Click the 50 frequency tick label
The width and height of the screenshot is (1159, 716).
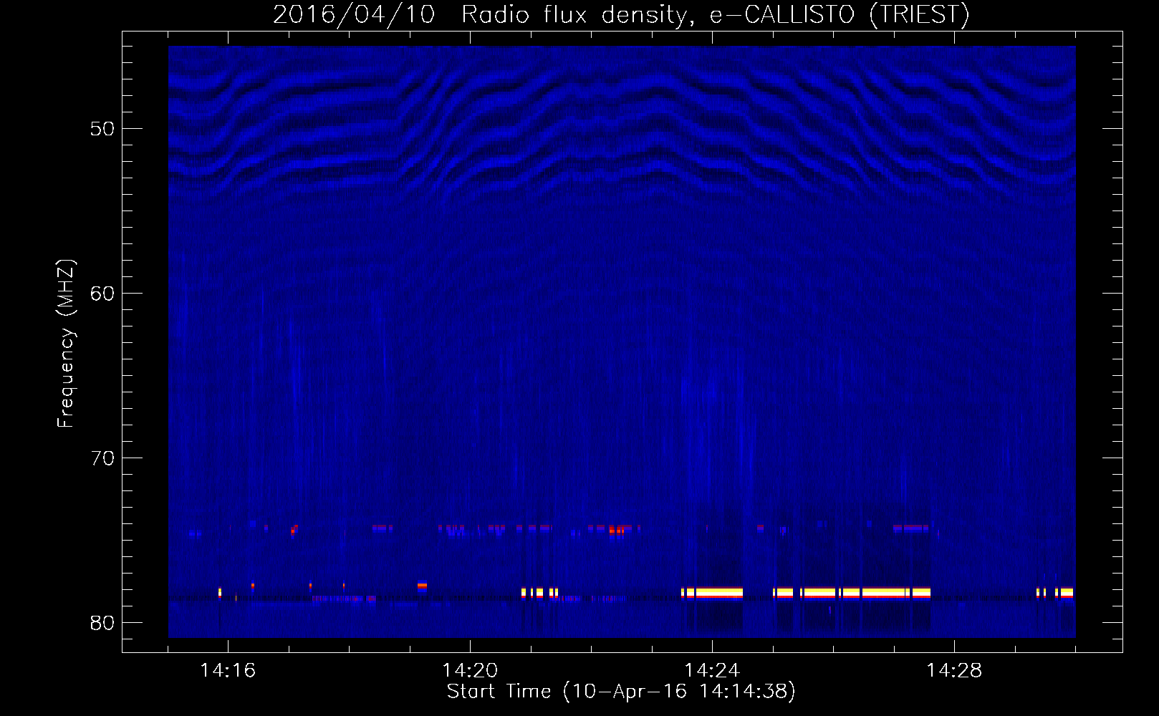coord(102,129)
